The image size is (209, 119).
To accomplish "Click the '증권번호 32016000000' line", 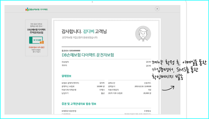I will pyautogui.click(x=71, y=50).
